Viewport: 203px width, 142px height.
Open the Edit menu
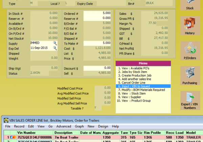click(x=31, y=126)
